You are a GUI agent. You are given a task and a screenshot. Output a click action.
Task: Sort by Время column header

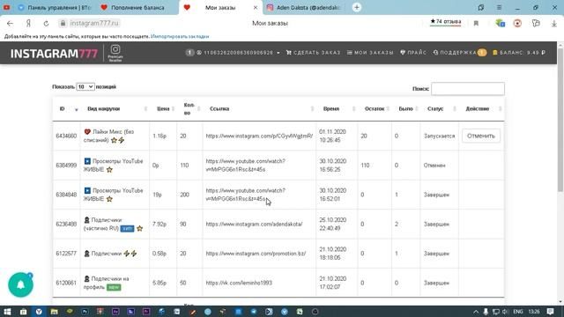pos(337,109)
